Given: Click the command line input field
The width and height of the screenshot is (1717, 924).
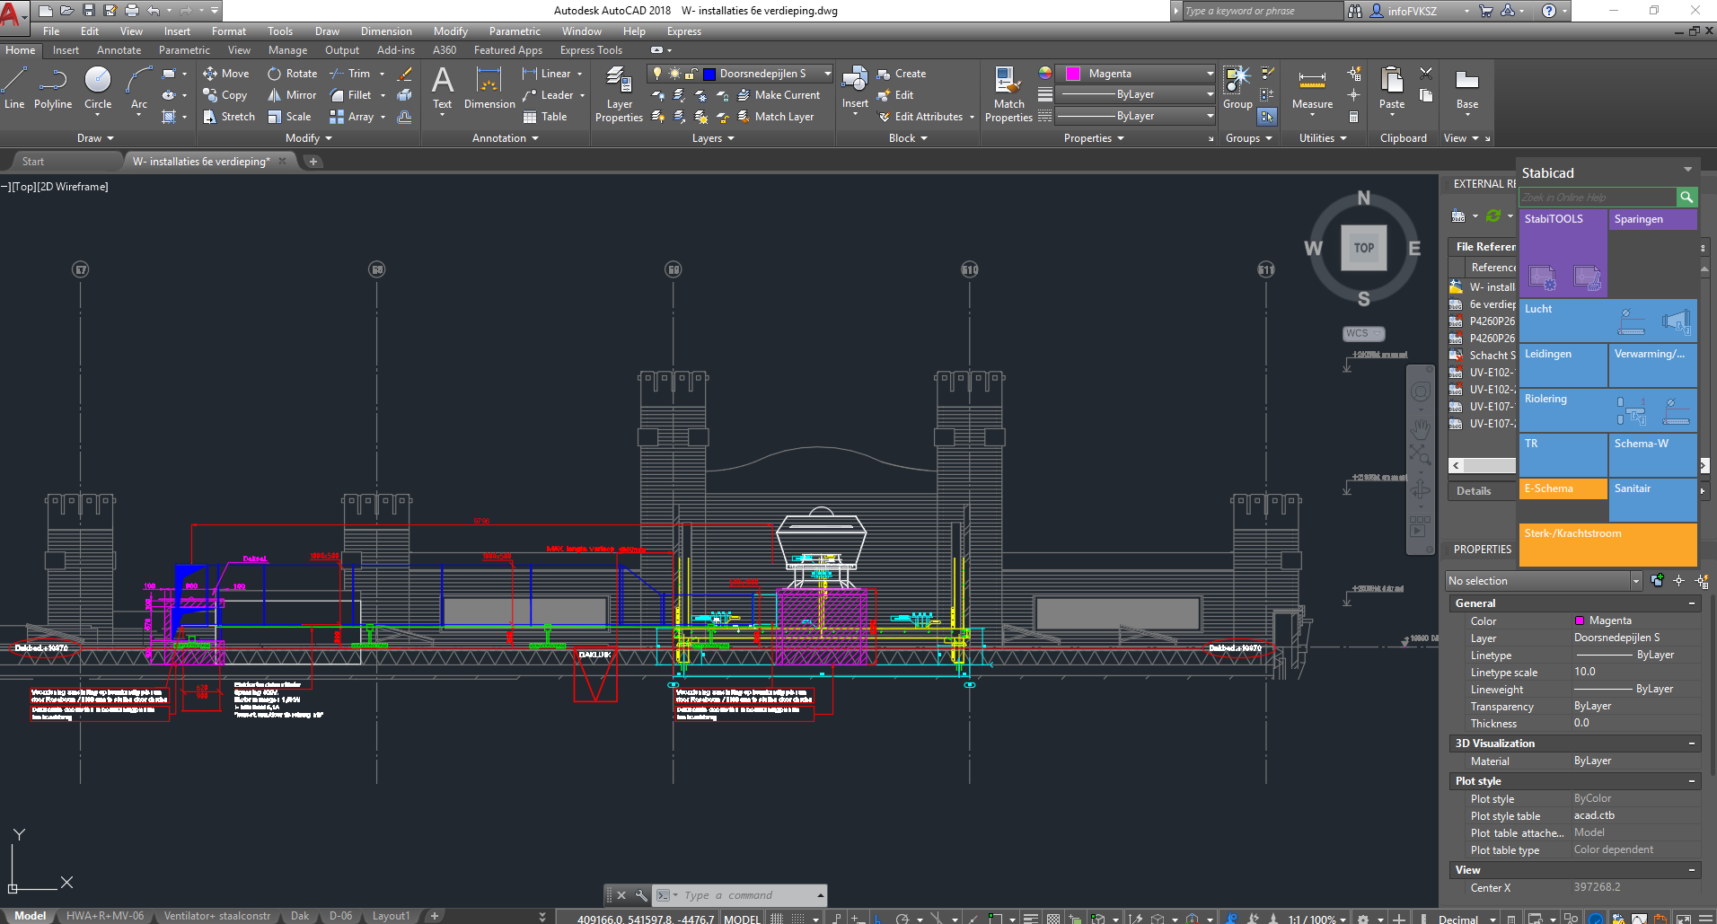Looking at the screenshot, I should [x=745, y=895].
